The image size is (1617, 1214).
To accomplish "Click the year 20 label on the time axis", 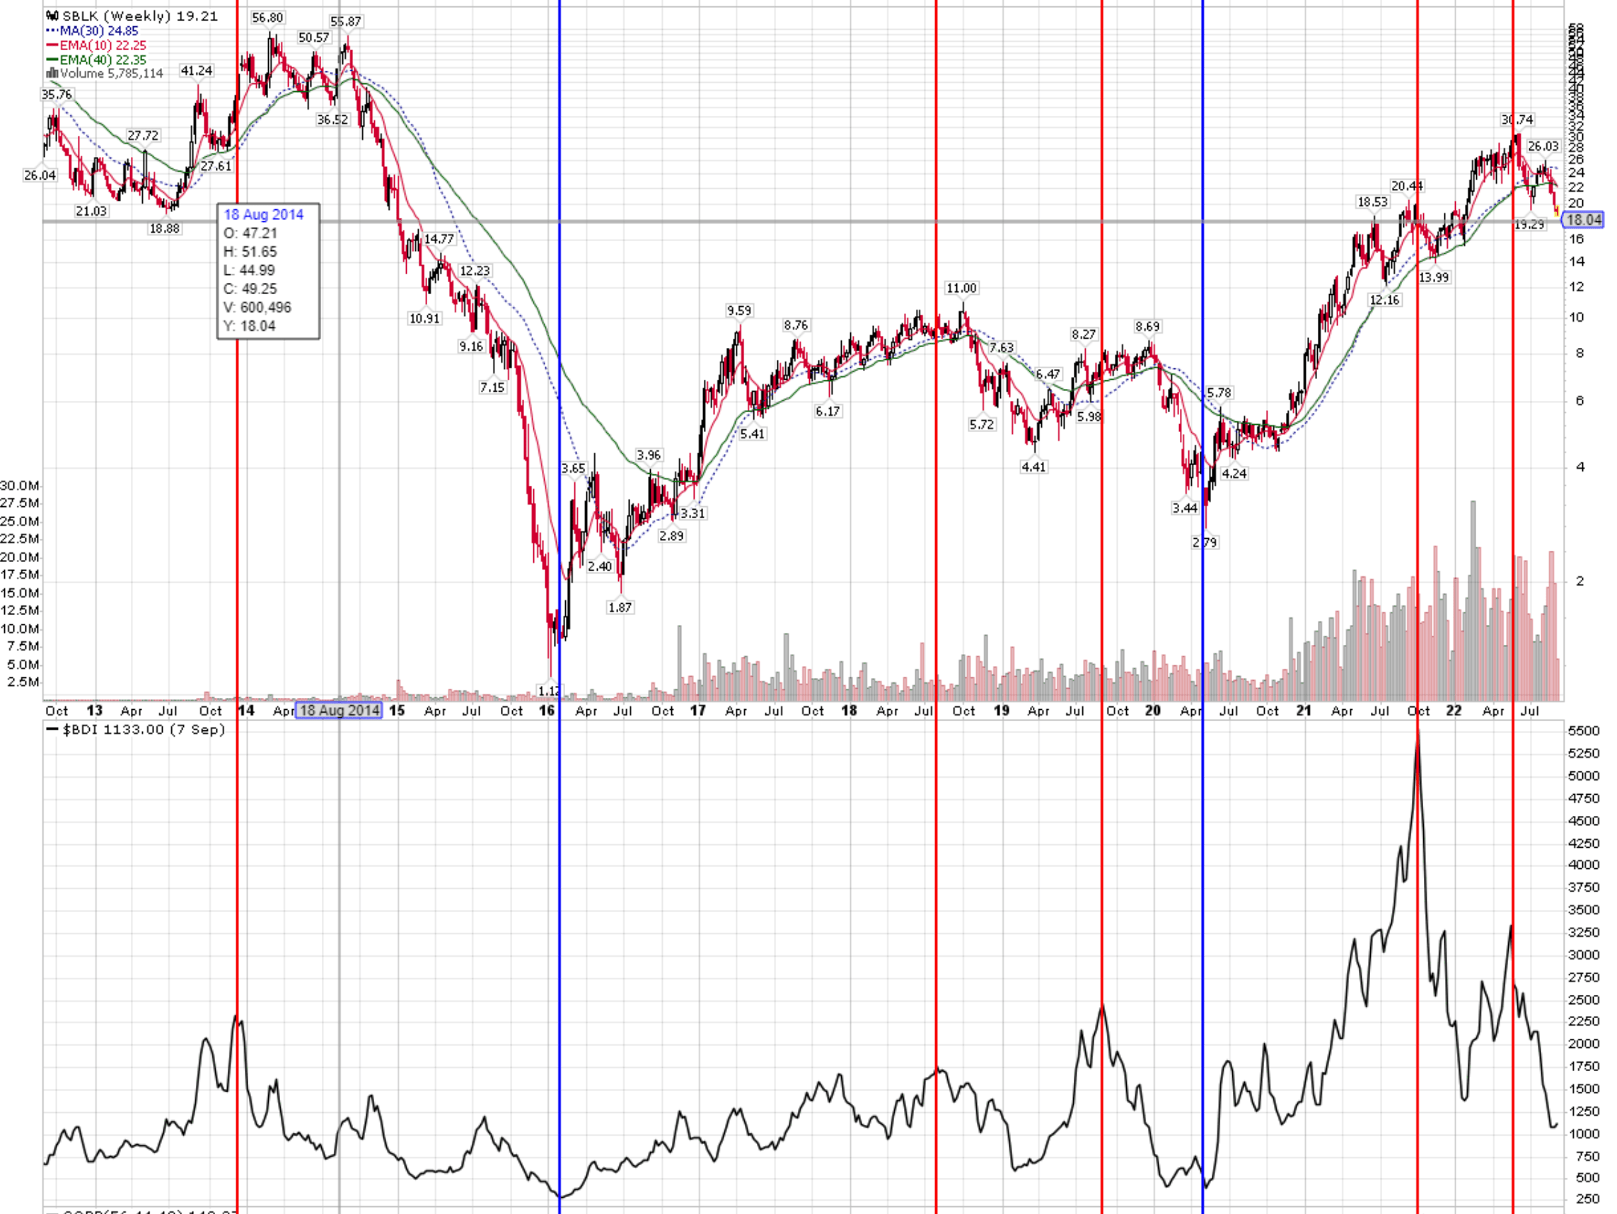I will pyautogui.click(x=1153, y=711).
